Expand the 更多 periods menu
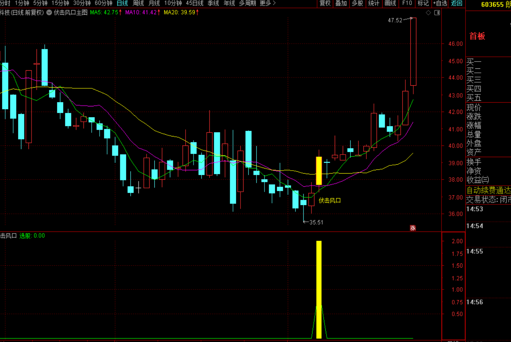 pos(268,3)
